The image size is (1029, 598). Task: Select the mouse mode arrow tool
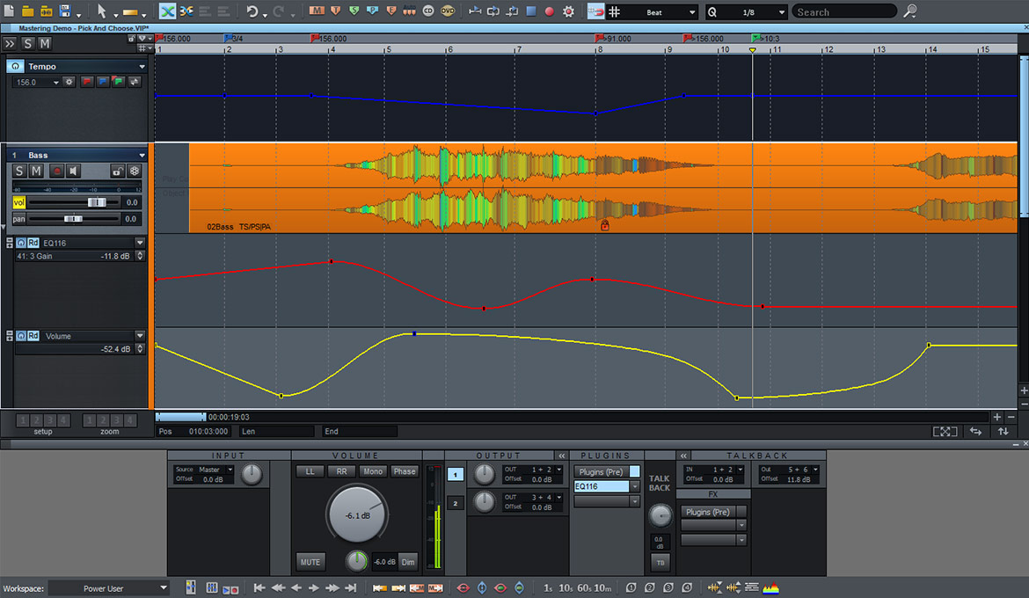(x=101, y=11)
